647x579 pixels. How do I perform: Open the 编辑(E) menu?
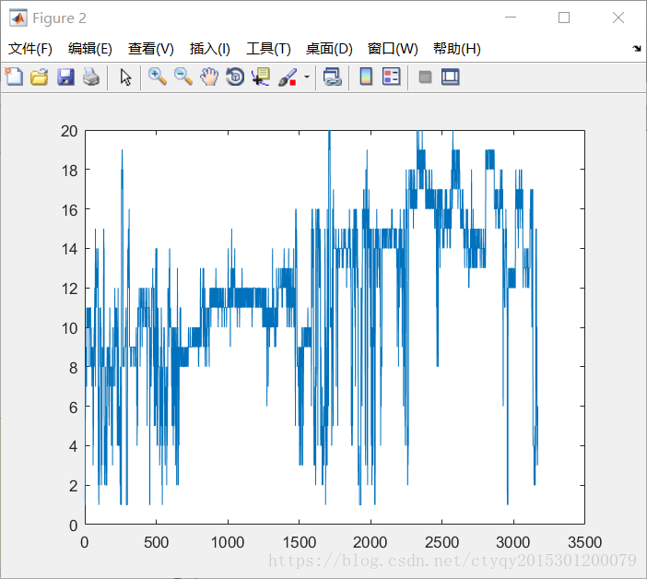click(90, 49)
